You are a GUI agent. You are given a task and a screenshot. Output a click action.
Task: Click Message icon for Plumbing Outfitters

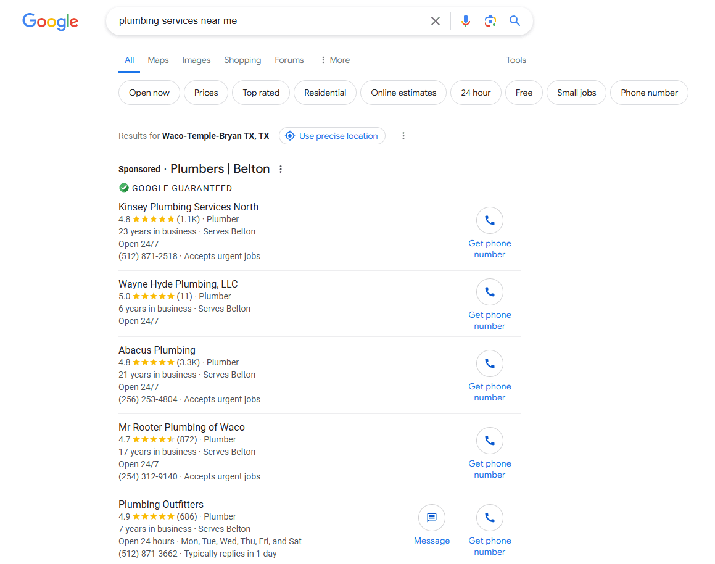[x=431, y=518]
